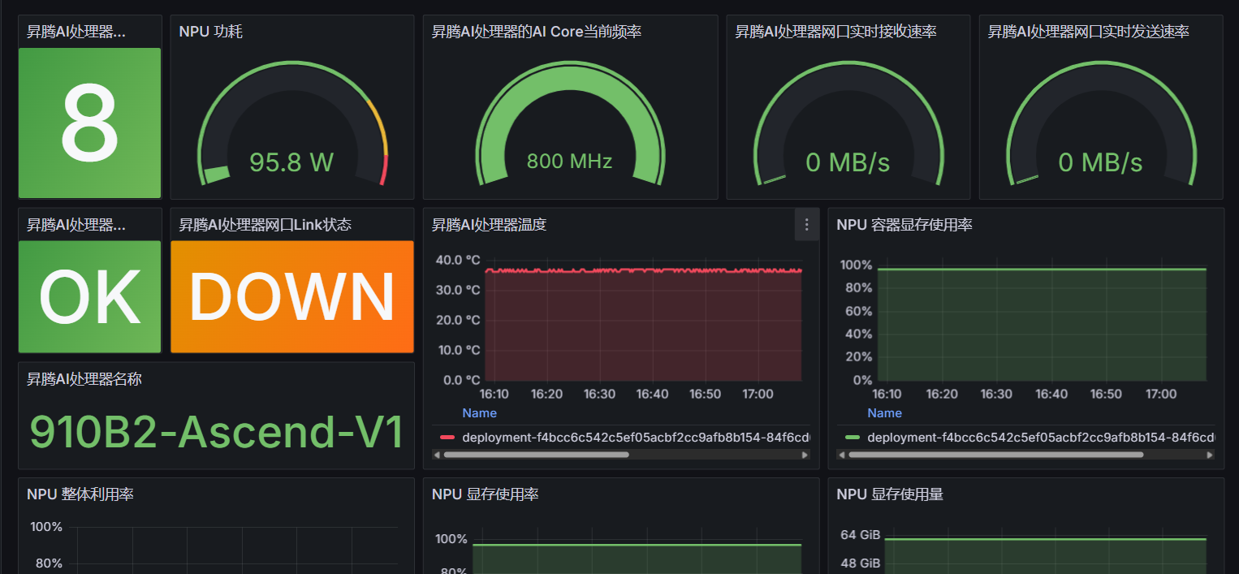Click 17:00 tick on temperature chart
The width and height of the screenshot is (1239, 574).
coord(758,394)
